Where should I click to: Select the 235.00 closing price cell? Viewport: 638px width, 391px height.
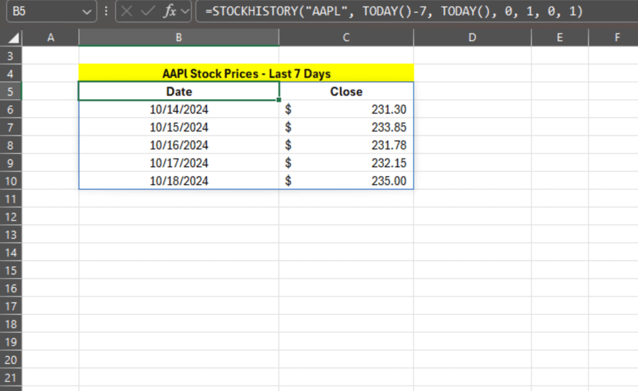coord(346,181)
